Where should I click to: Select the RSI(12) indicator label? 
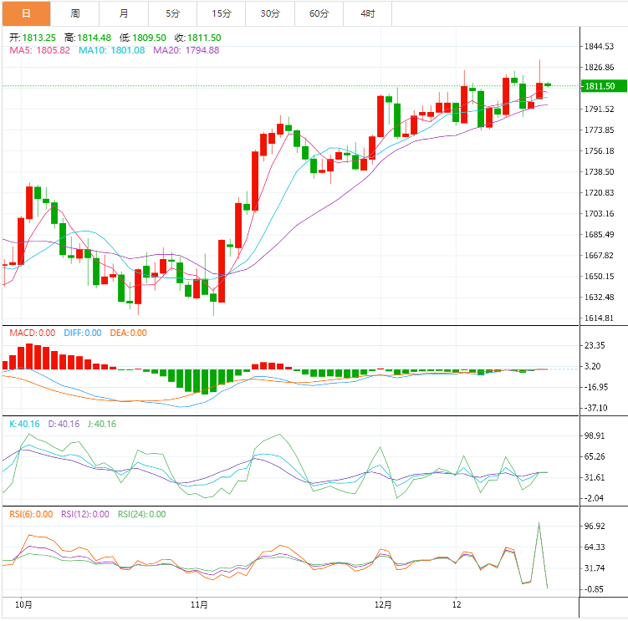(x=85, y=514)
